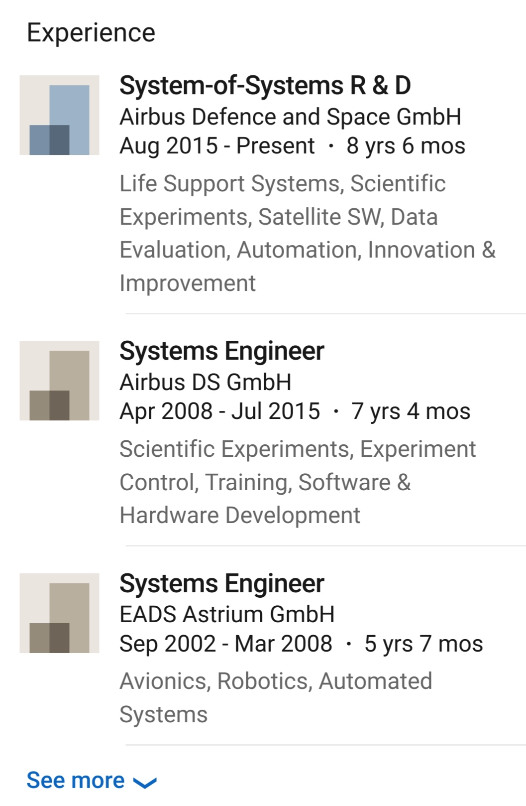Open the System-of-Systems R & D position
Image resolution: width=526 pixels, height=806 pixels.
(x=265, y=85)
